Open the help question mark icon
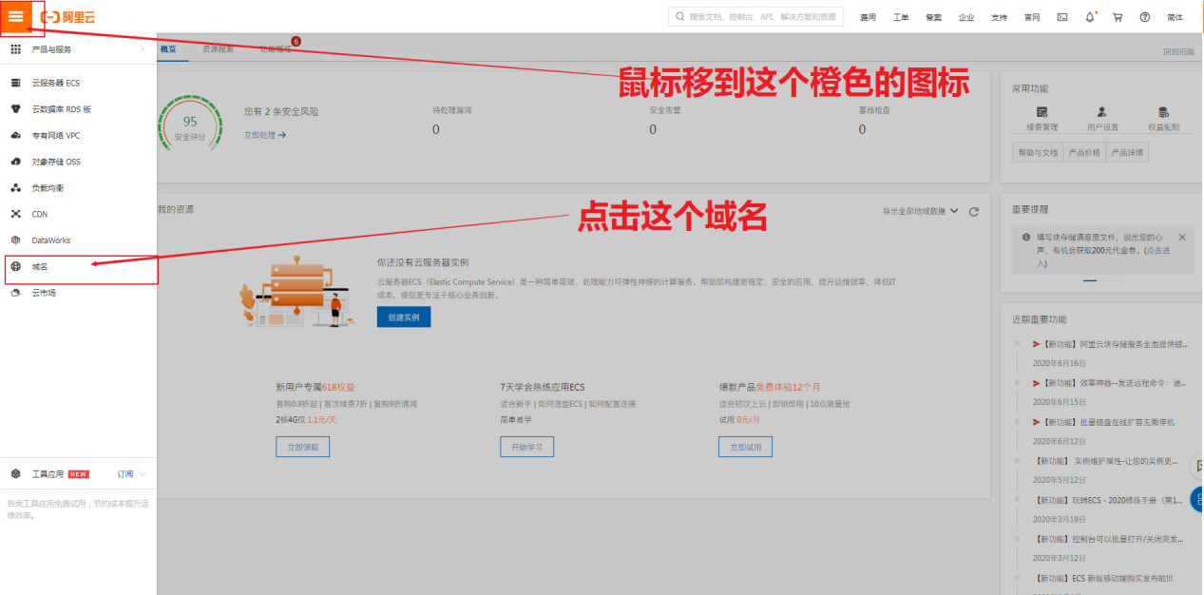 (x=1145, y=17)
